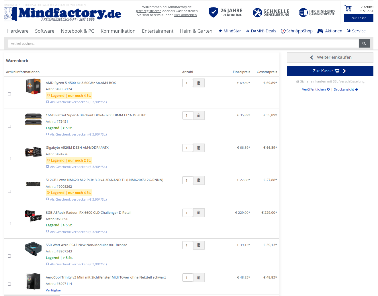Select the AMD Ryzen 5 4500 row checkbox

pyautogui.click(x=9, y=94)
